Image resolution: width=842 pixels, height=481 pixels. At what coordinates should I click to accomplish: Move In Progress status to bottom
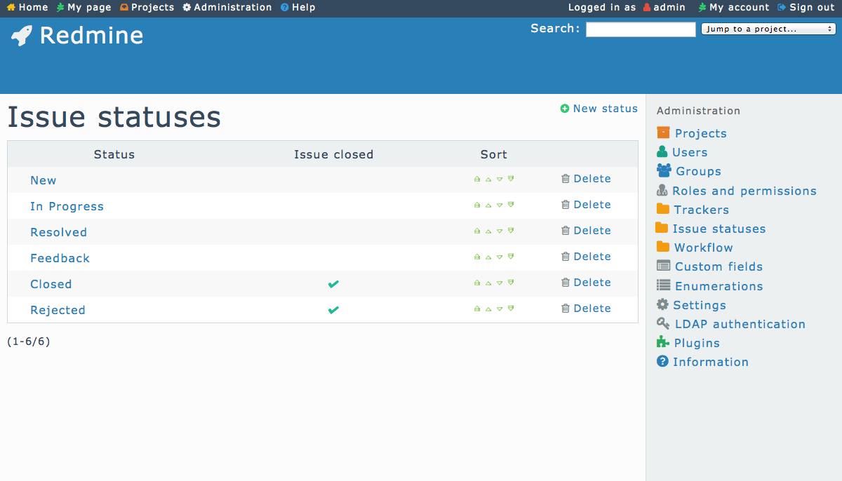(x=511, y=205)
